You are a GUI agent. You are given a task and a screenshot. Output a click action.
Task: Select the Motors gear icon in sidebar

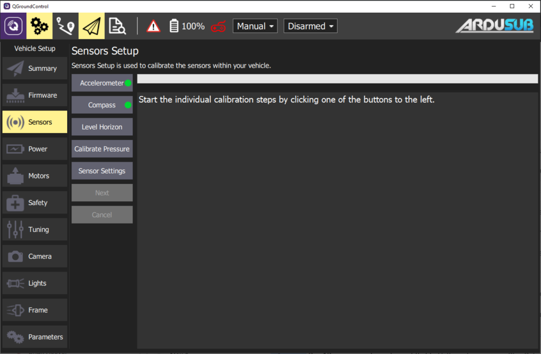click(16, 175)
